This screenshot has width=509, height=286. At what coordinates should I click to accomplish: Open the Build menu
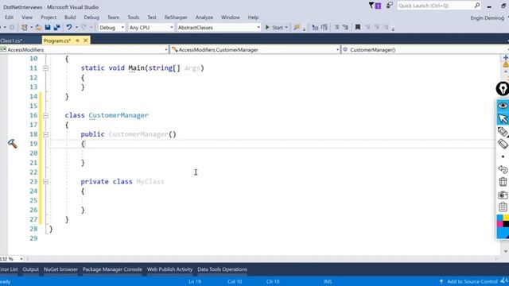click(70, 17)
